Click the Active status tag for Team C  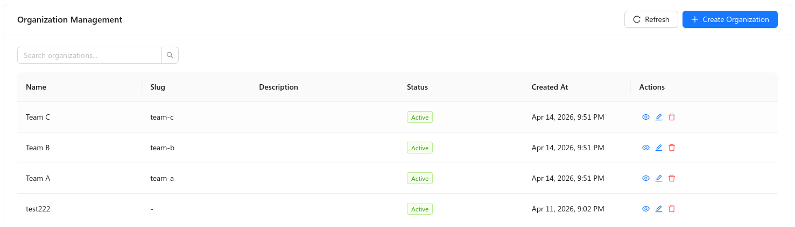(x=420, y=117)
